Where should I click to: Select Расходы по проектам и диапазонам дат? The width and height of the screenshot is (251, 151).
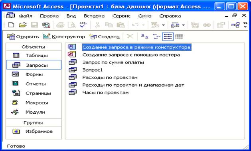pyautogui.click(x=133, y=85)
